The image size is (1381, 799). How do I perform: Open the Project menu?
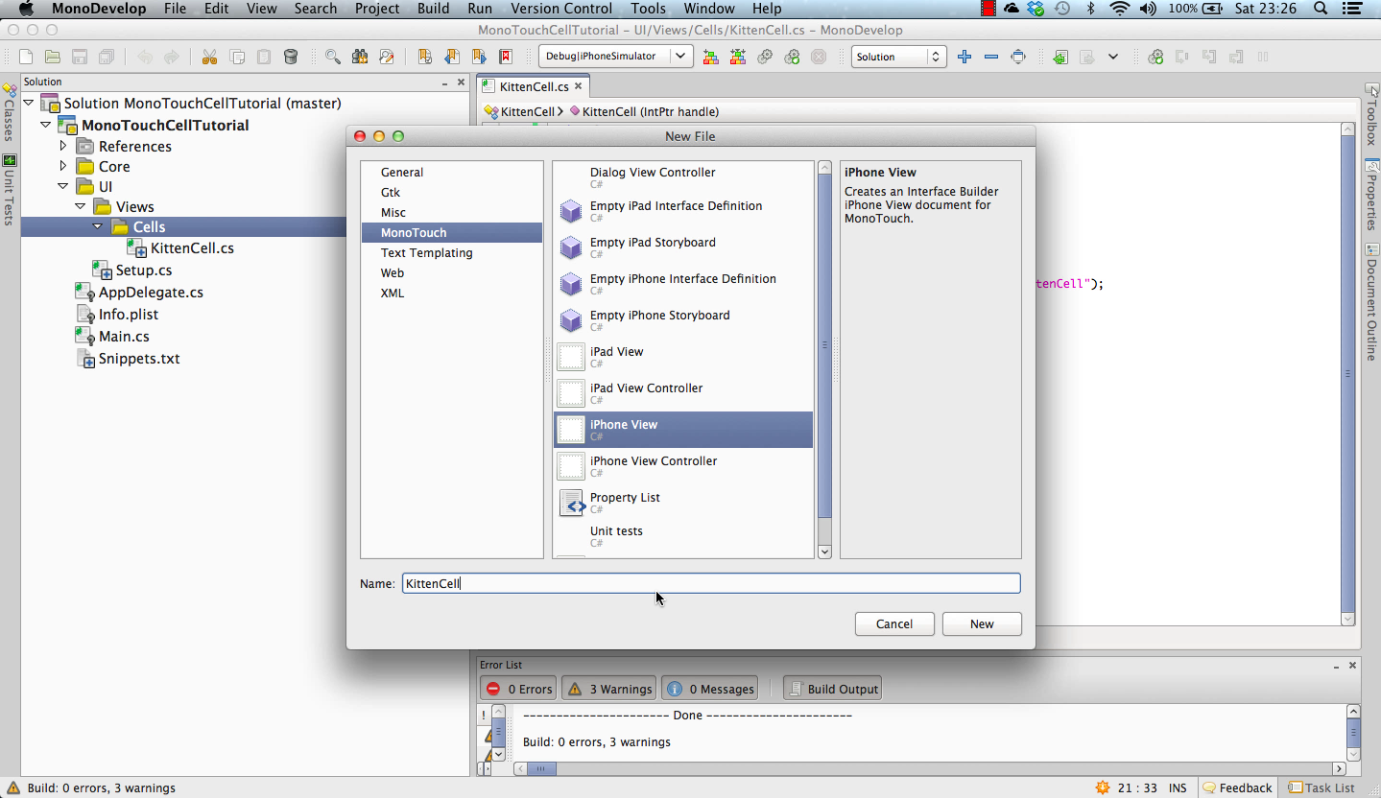coord(377,9)
